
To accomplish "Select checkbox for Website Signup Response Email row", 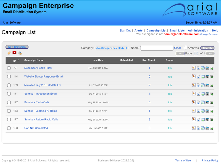I will (x=9, y=77).
